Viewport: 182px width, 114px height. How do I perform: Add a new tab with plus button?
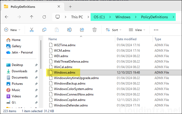tap(70, 7)
